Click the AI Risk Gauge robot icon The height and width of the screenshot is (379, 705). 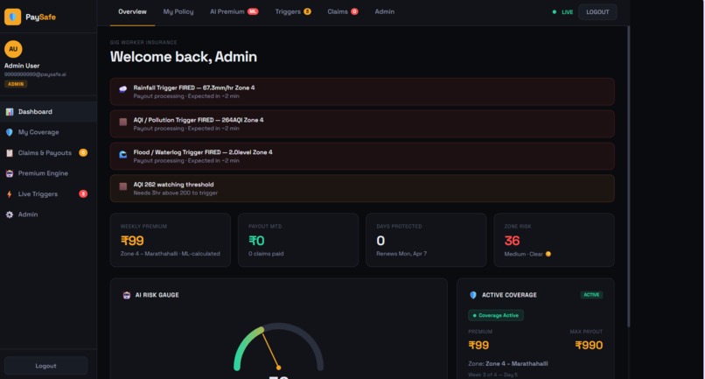pyautogui.click(x=127, y=295)
